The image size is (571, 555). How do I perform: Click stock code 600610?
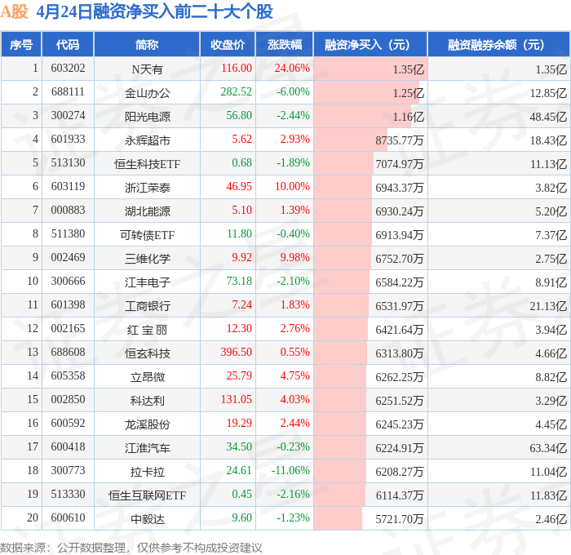coord(68,518)
